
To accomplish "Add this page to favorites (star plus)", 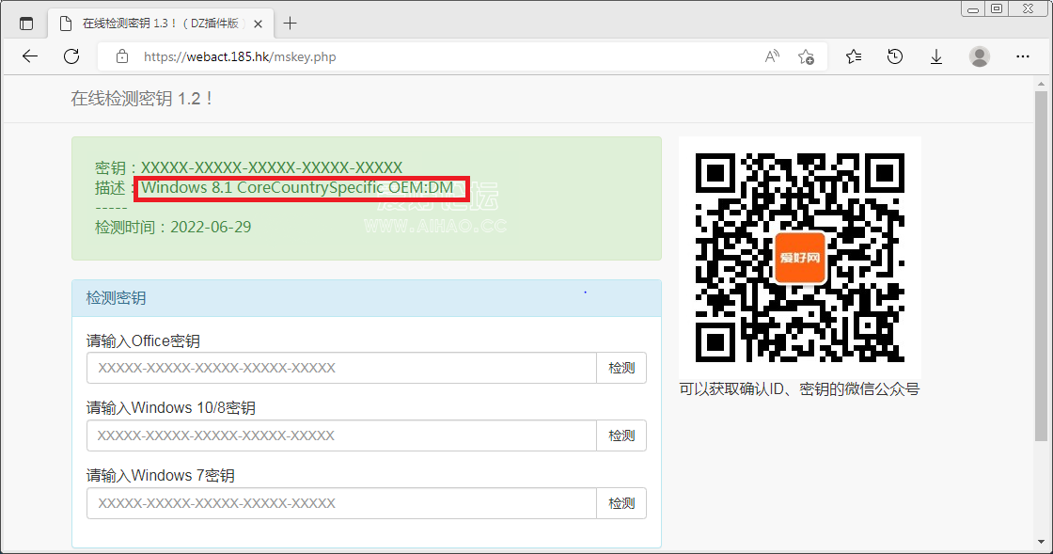I will tap(806, 56).
